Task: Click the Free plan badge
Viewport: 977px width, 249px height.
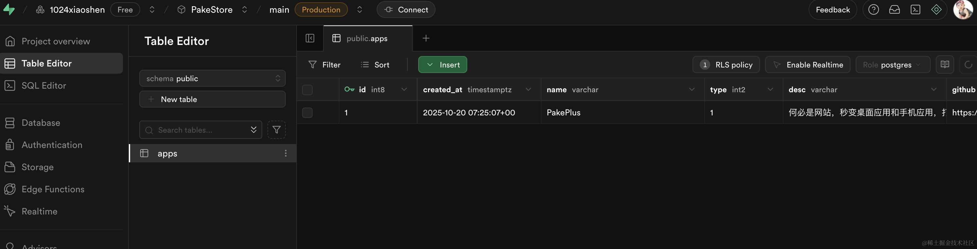Action: coord(125,9)
